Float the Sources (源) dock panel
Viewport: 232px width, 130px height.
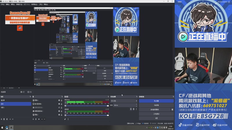click(62, 97)
